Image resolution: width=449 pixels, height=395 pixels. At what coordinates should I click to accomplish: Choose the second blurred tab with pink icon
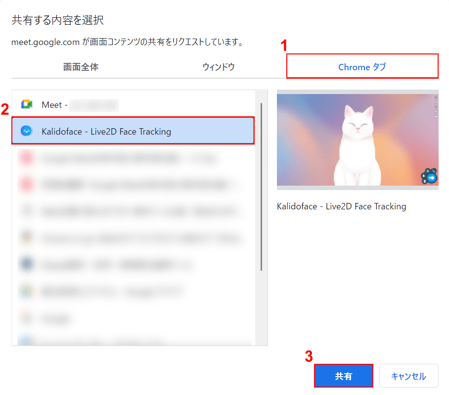(x=133, y=184)
